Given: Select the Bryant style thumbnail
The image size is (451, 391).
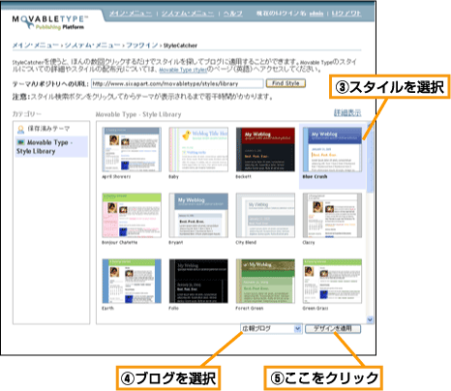Looking at the screenshot, I should (x=198, y=215).
